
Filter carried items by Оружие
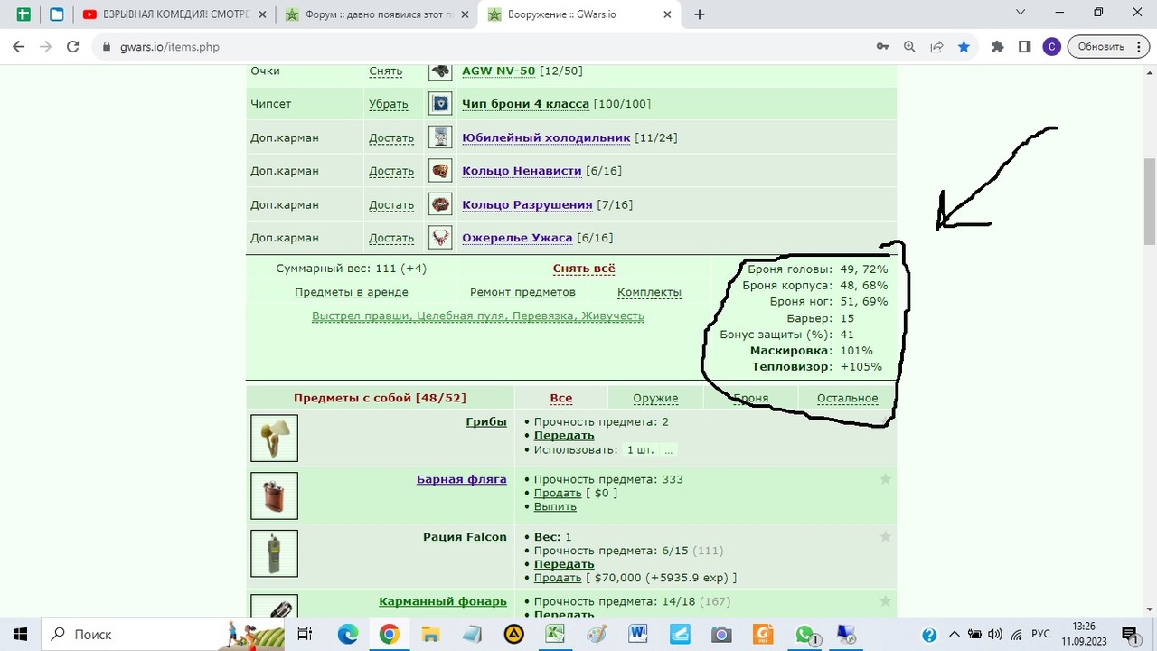(655, 398)
